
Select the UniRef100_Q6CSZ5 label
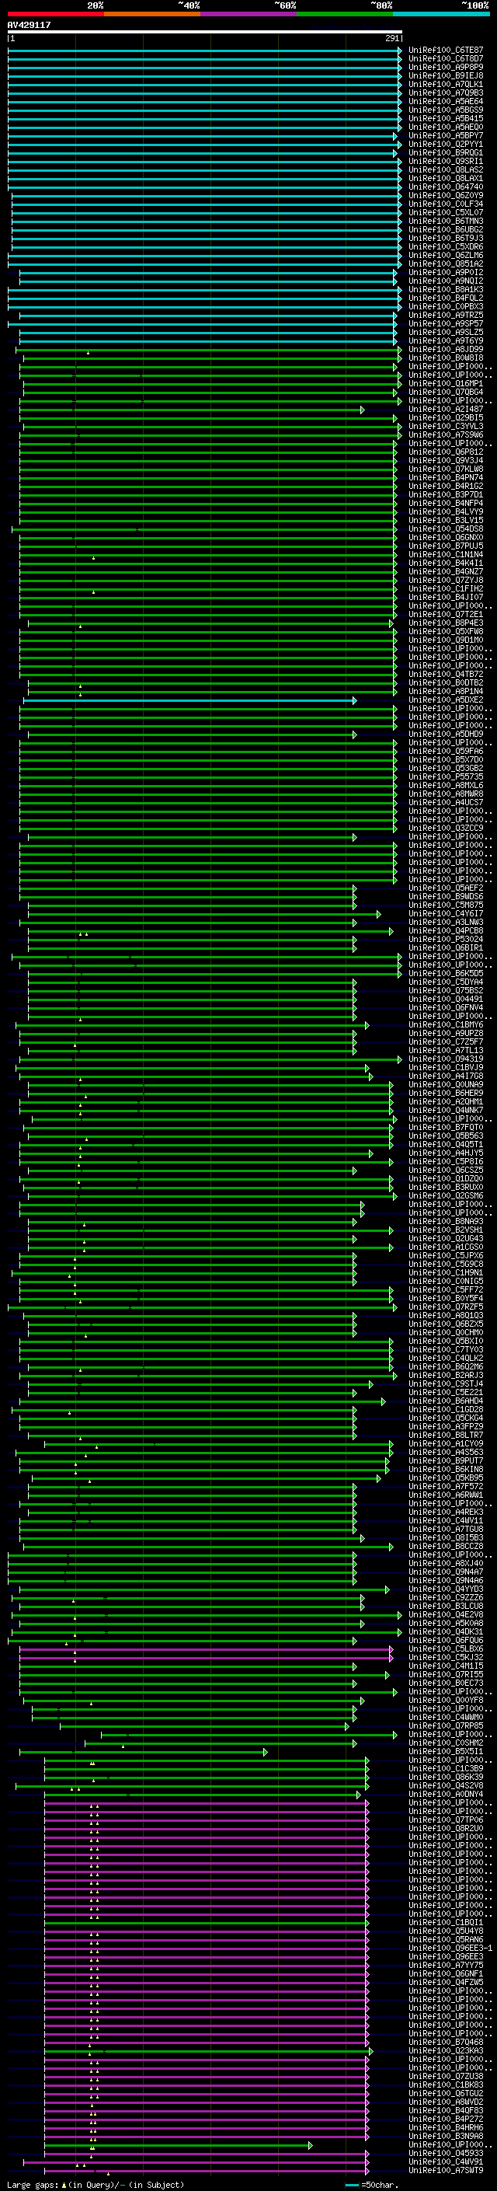pos(445,1171)
